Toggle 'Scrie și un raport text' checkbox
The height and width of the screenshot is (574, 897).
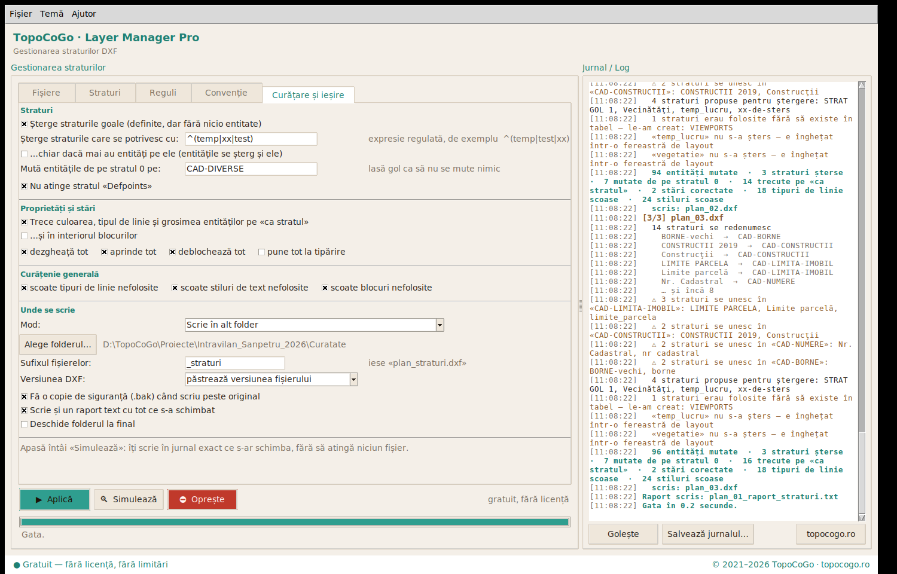pyautogui.click(x=24, y=411)
